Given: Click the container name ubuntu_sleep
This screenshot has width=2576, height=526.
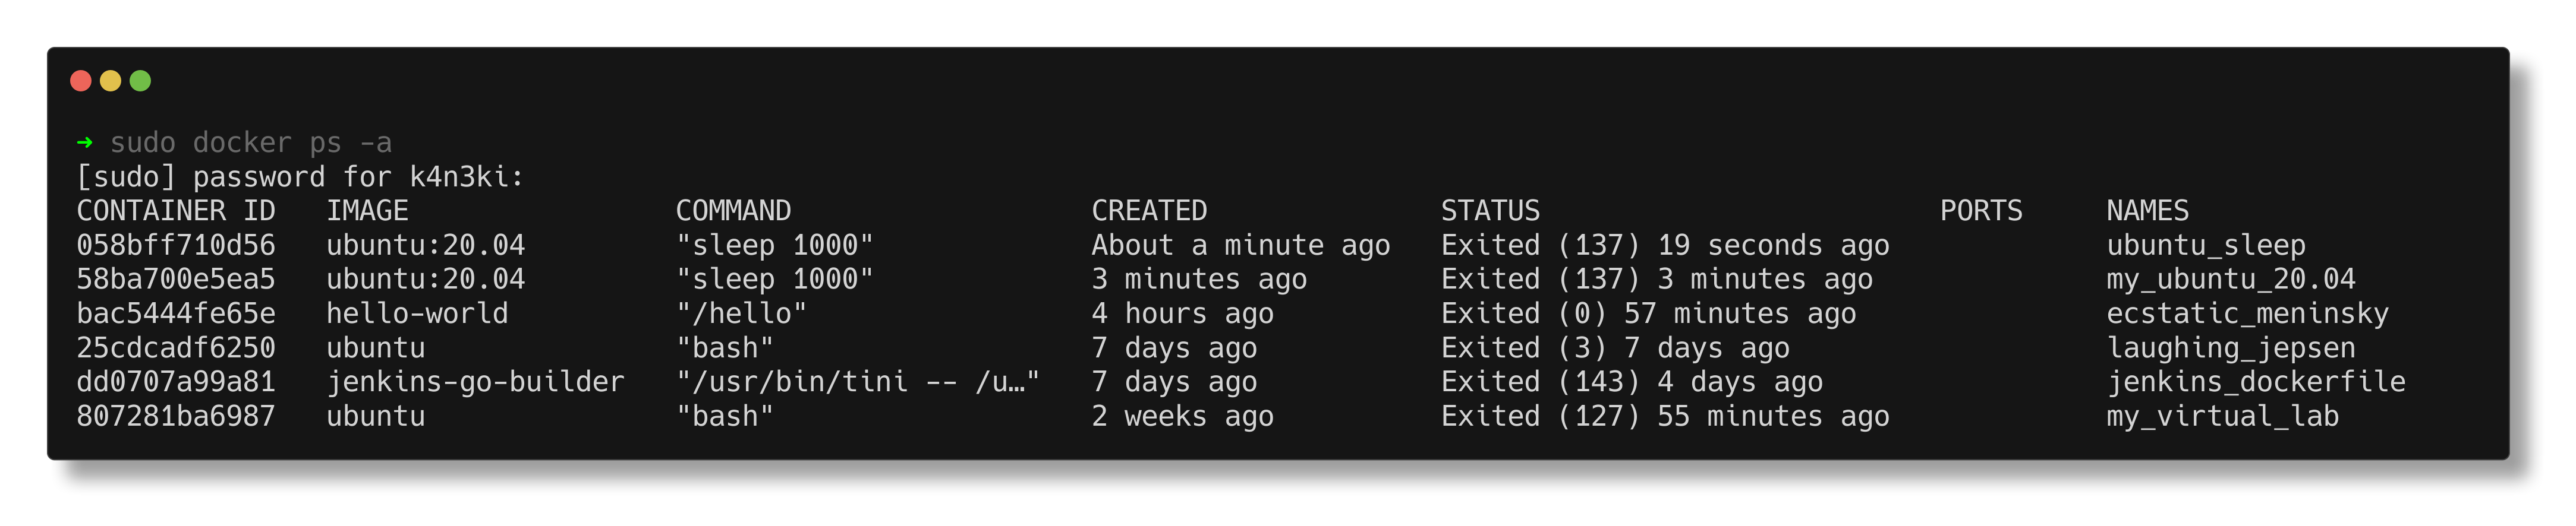Looking at the screenshot, I should (2206, 246).
